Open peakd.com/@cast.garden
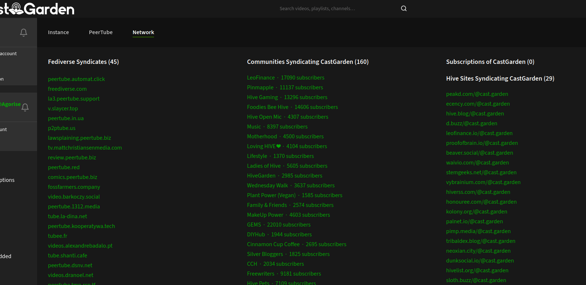The width and height of the screenshot is (586, 285). (477, 94)
